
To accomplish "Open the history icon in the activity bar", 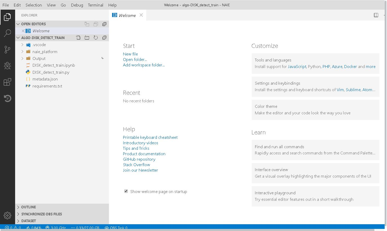I will (7, 98).
